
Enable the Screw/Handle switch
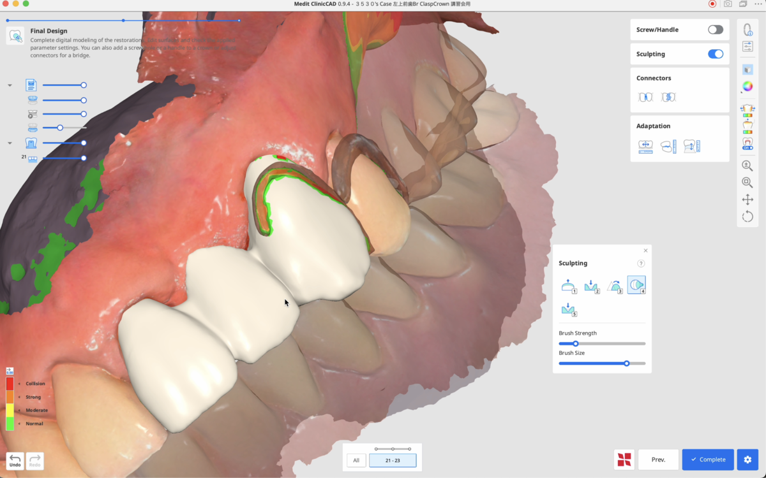click(716, 30)
